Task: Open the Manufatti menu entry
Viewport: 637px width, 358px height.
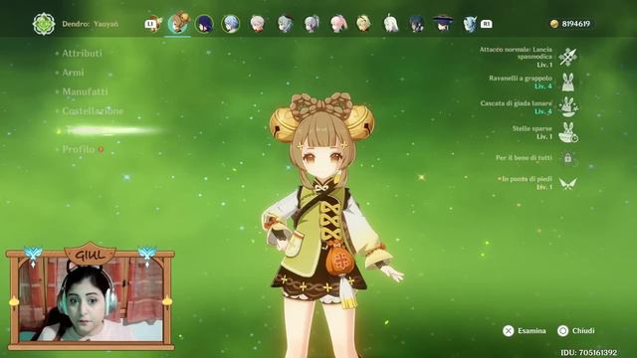Action: (x=85, y=91)
